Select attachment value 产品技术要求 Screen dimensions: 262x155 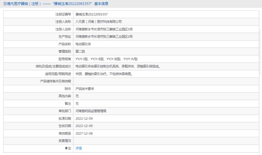85,89
